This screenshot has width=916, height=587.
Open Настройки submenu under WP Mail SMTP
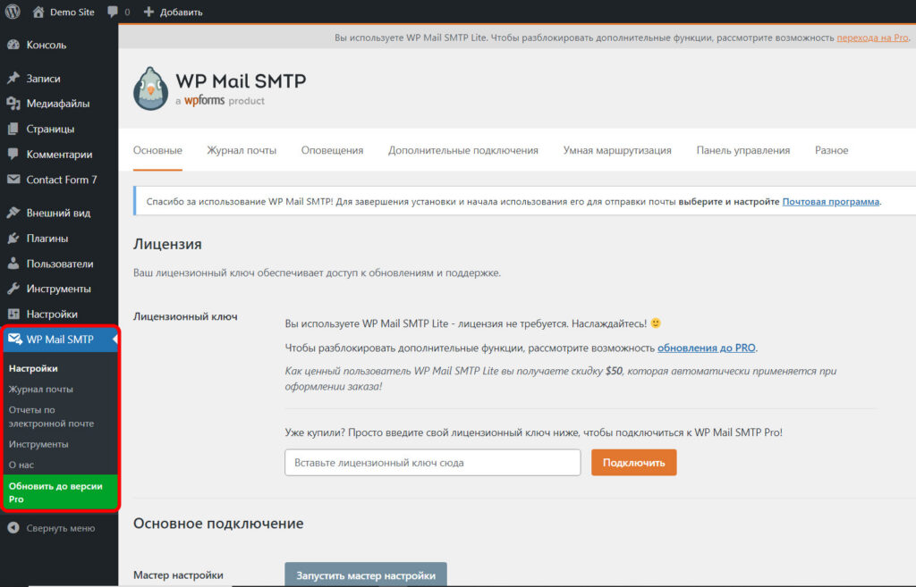point(33,369)
